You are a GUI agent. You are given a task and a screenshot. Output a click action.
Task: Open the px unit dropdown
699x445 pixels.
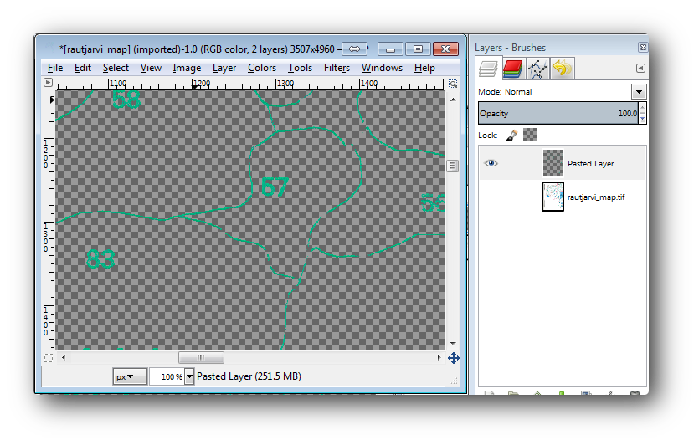tap(130, 376)
